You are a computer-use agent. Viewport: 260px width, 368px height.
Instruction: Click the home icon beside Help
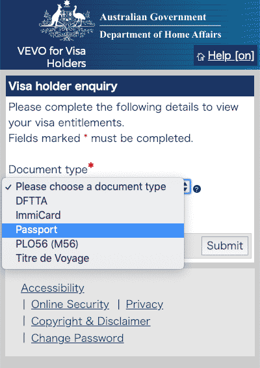(201, 56)
